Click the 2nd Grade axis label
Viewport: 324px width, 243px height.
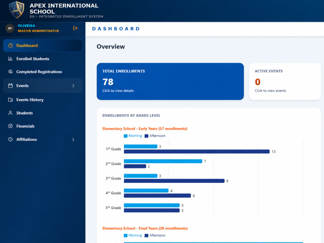pos(113,164)
